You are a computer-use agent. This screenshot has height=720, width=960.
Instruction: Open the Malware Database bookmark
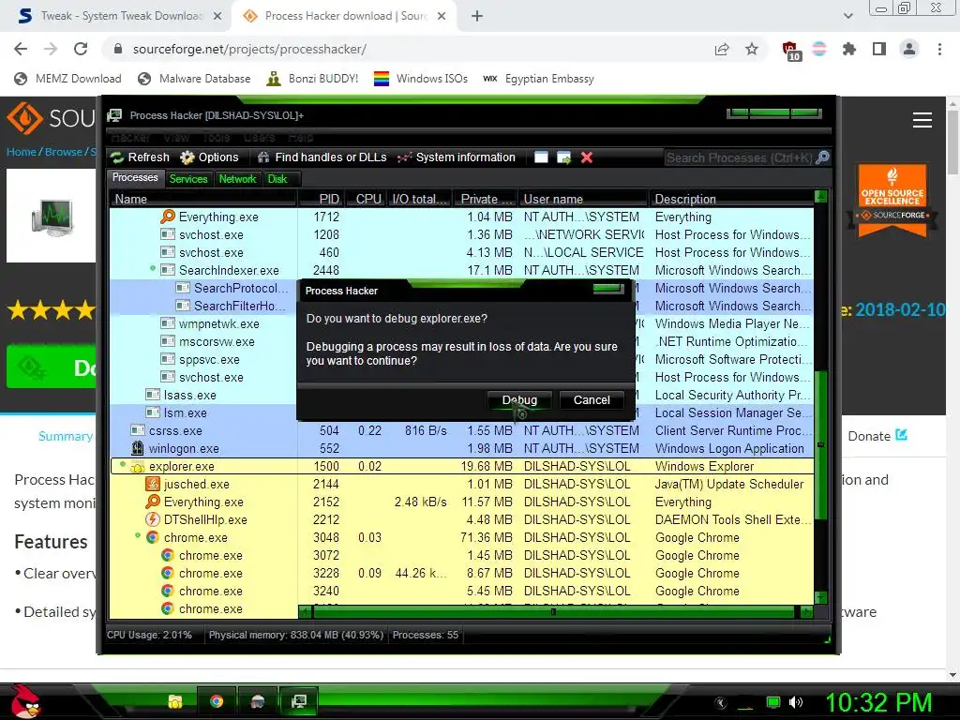(195, 79)
